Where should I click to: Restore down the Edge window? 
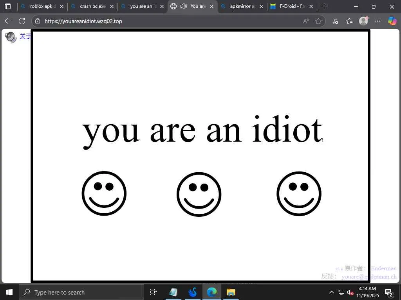pyautogui.click(x=374, y=6)
